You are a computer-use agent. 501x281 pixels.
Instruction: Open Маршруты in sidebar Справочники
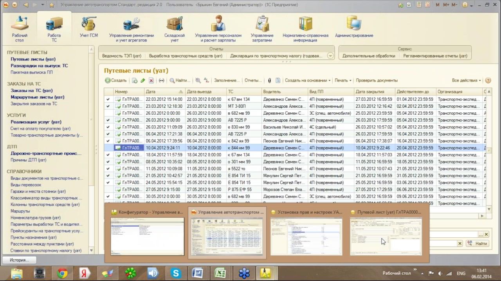pos(20,211)
